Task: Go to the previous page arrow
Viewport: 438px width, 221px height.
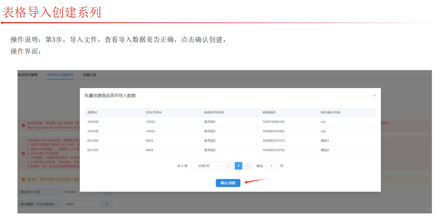Action: pos(229,166)
